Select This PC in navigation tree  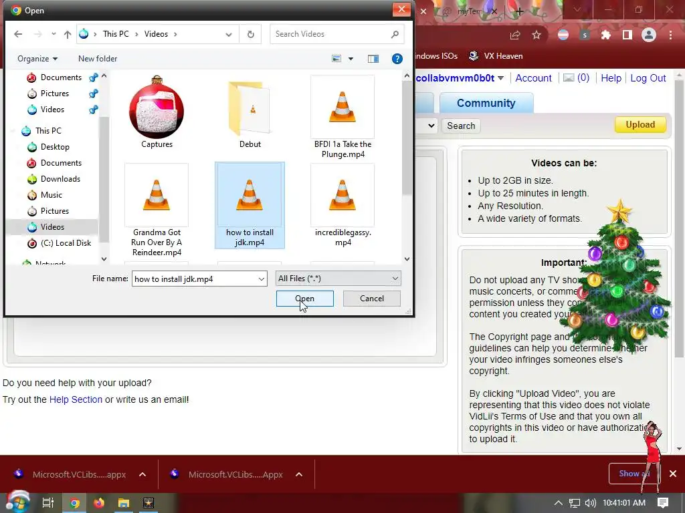[48, 131]
